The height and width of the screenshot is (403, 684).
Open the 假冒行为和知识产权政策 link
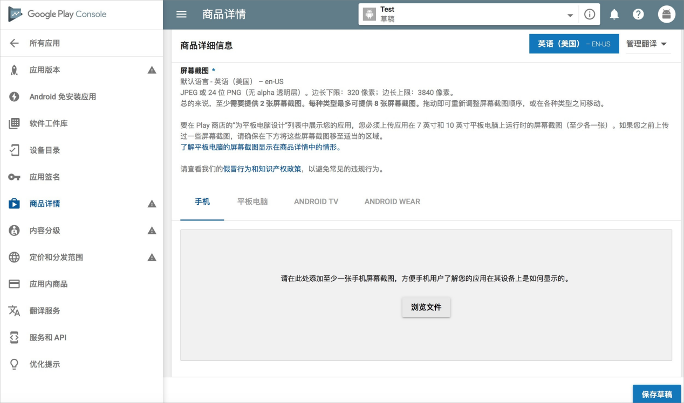click(262, 169)
